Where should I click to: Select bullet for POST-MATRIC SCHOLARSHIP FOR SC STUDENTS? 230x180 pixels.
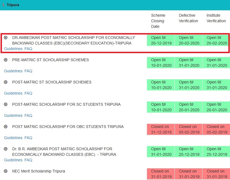6,104
